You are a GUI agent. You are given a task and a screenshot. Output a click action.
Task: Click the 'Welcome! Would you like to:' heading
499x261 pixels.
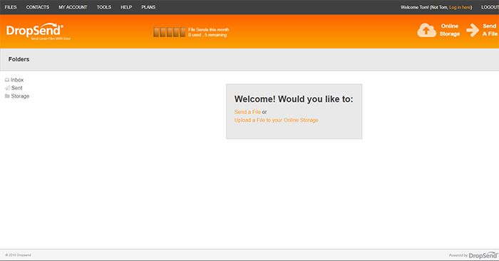(x=294, y=99)
